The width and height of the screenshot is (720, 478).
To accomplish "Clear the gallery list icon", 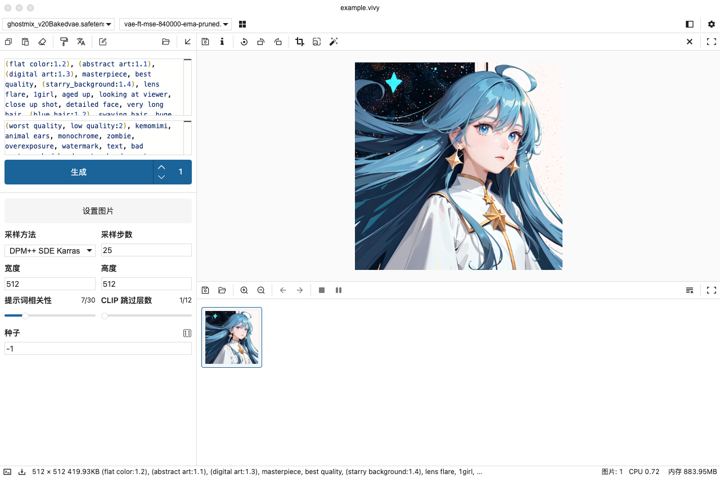I will (690, 290).
